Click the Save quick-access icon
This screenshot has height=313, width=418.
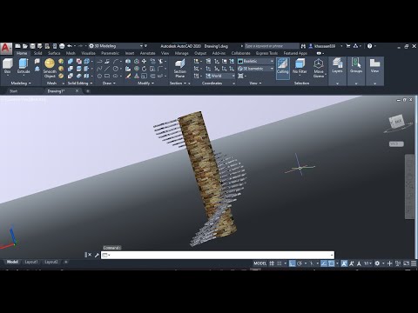[32, 46]
